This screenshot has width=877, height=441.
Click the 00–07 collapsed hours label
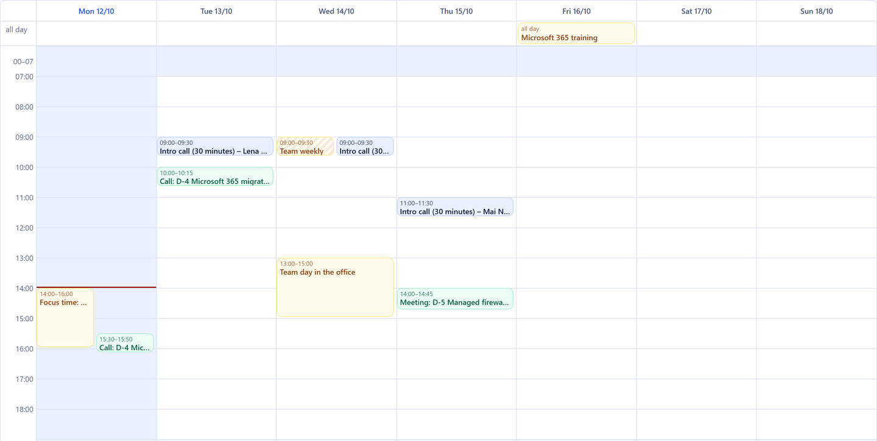(x=23, y=62)
